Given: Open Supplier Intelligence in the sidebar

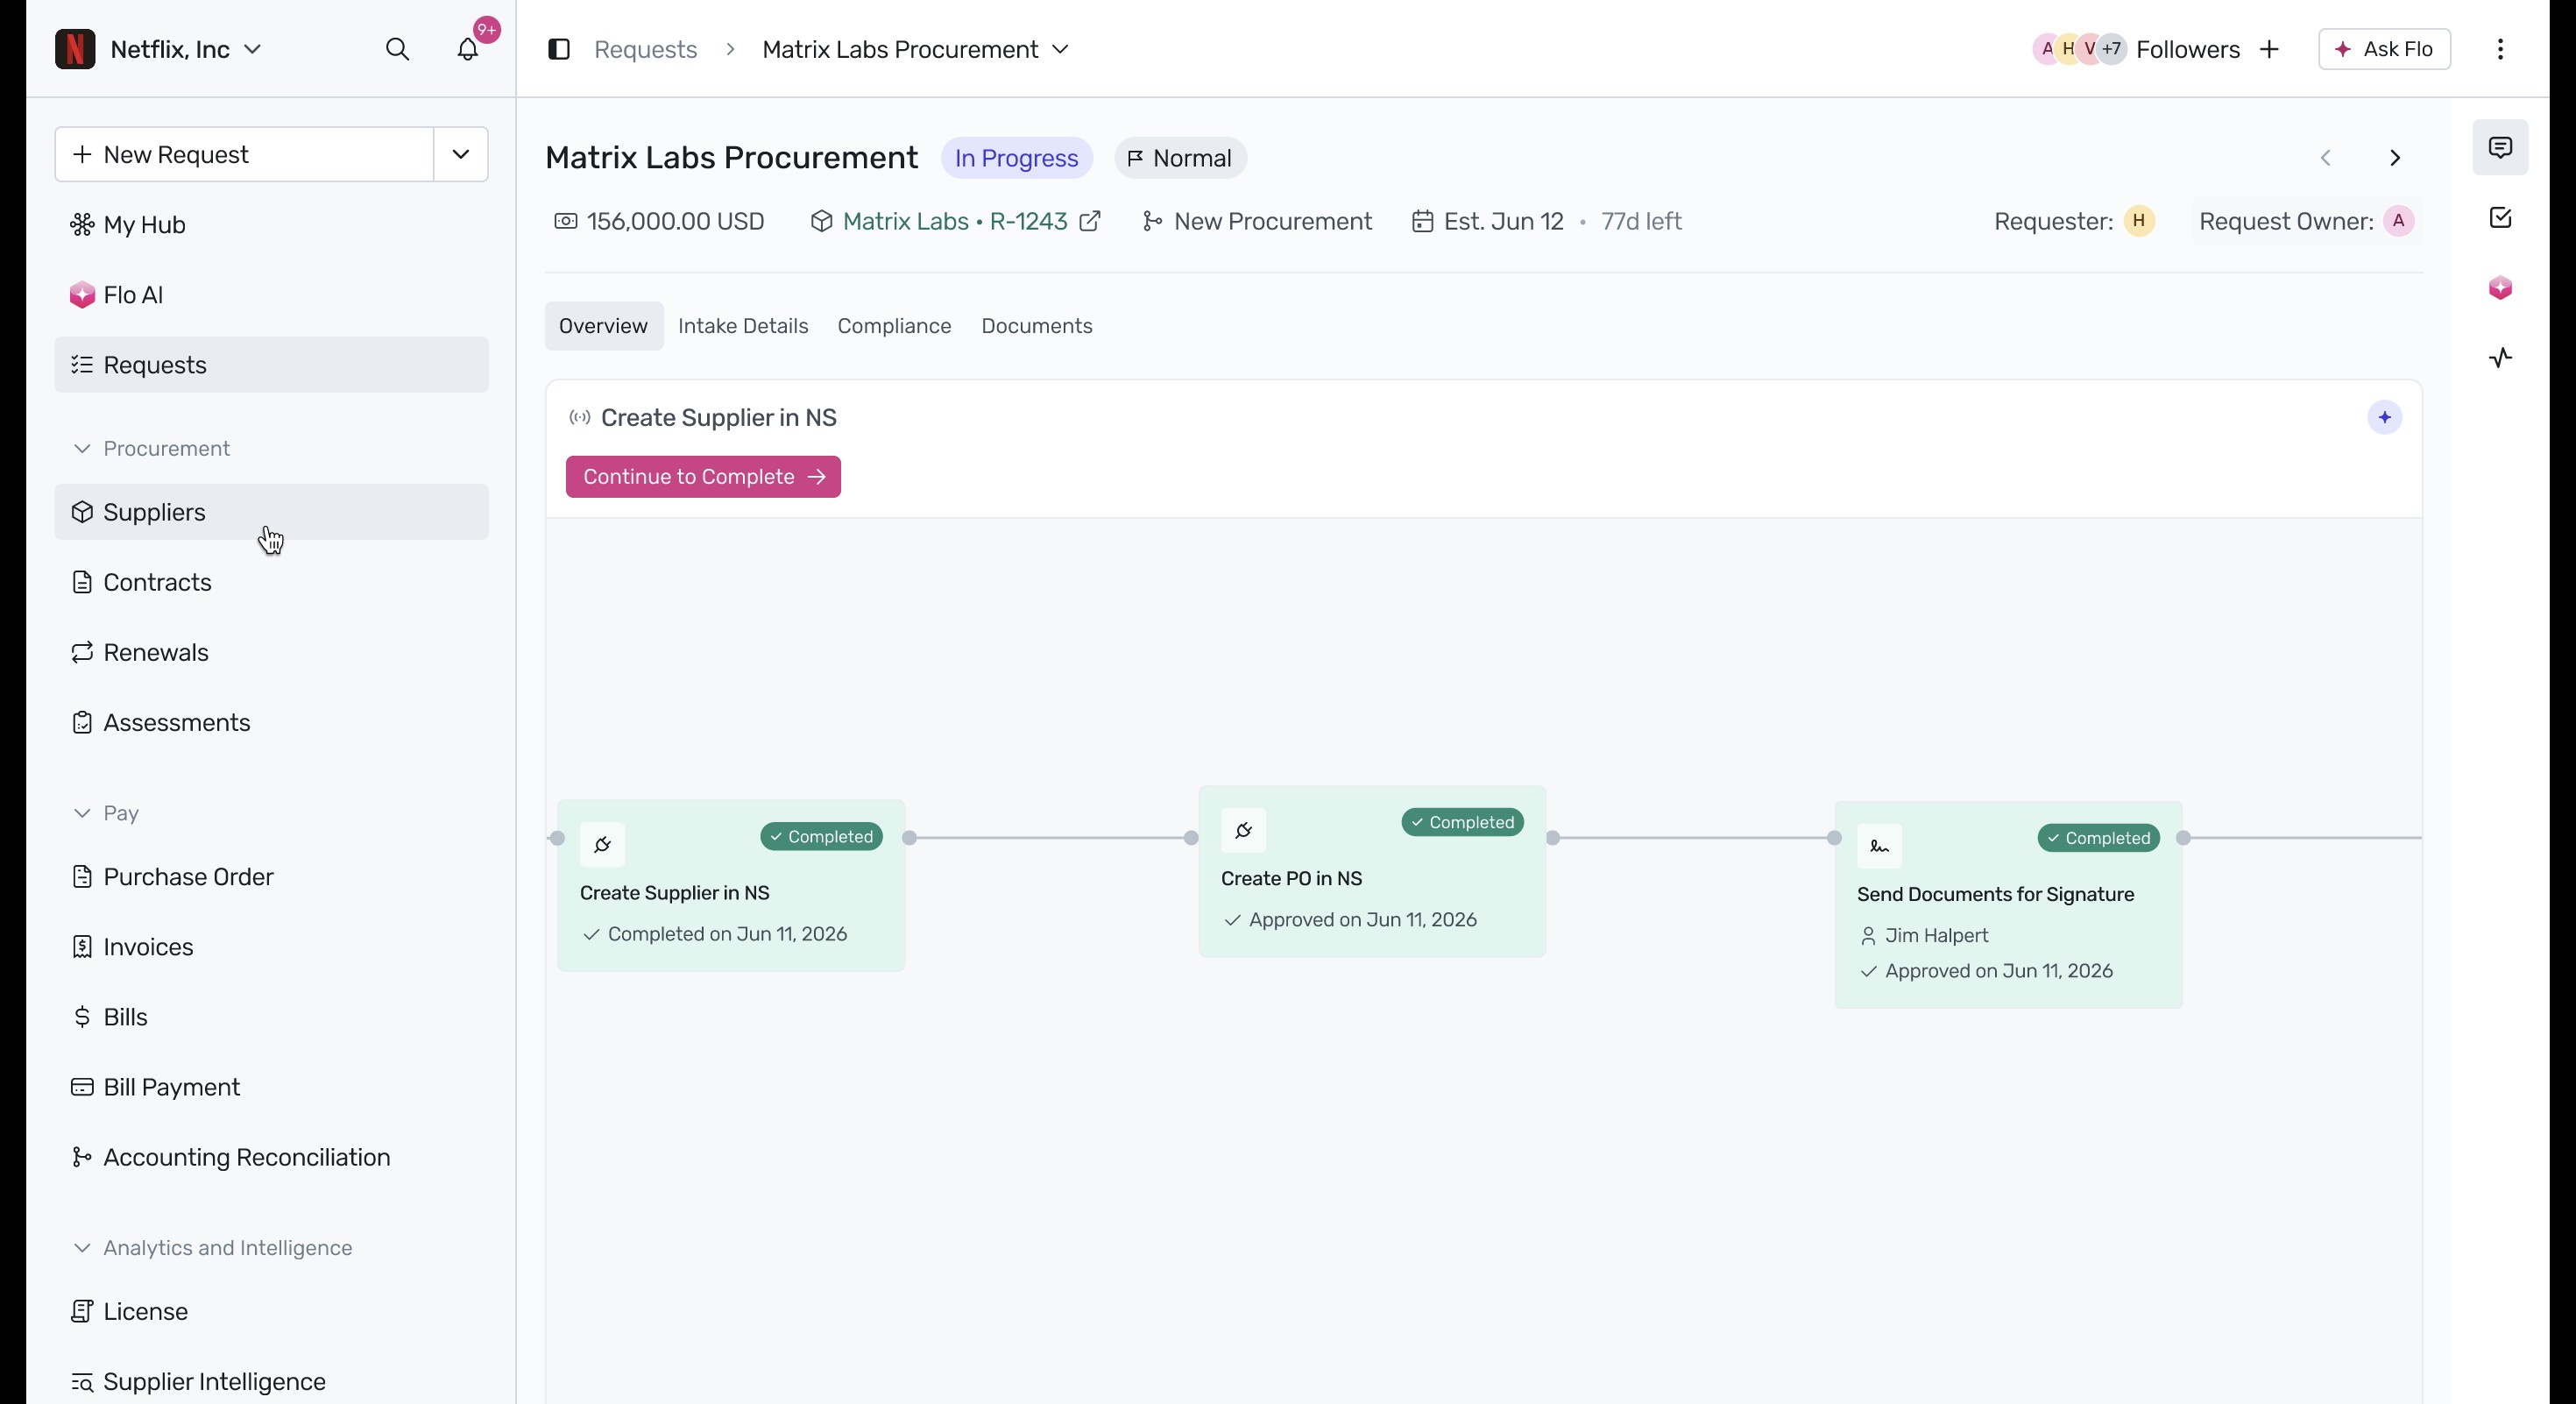Looking at the screenshot, I should [271, 1381].
